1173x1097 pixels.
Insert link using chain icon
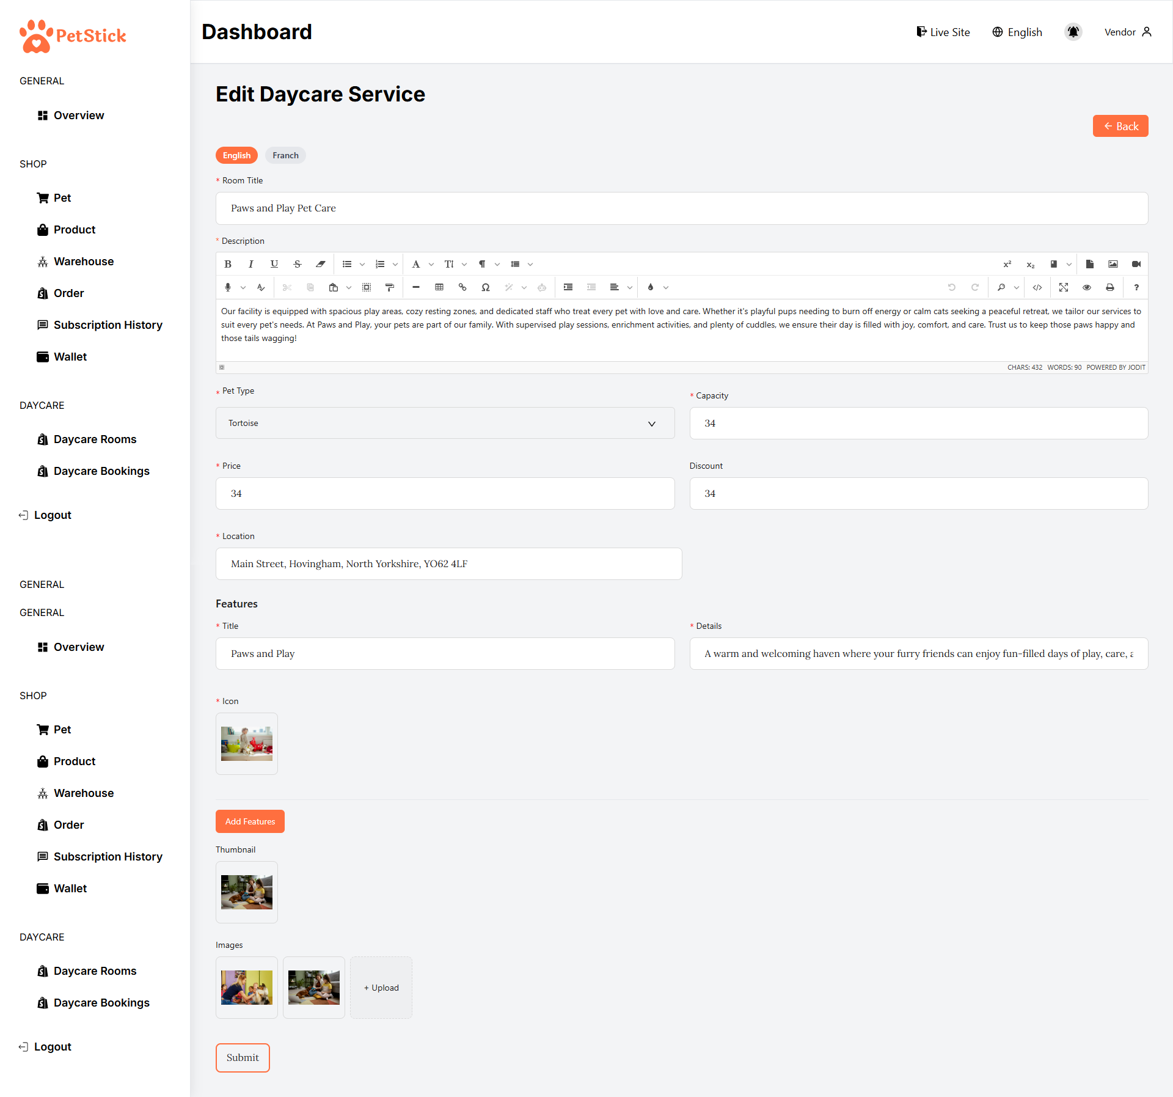click(x=462, y=287)
